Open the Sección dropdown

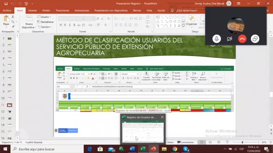point(45,27)
